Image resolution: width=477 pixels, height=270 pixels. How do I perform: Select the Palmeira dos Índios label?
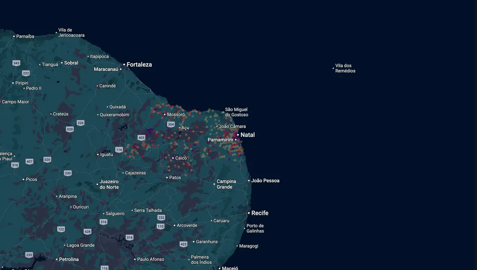pos(201,260)
